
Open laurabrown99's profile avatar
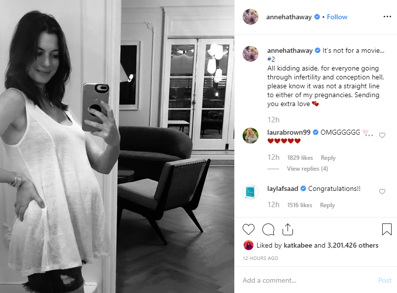point(251,136)
